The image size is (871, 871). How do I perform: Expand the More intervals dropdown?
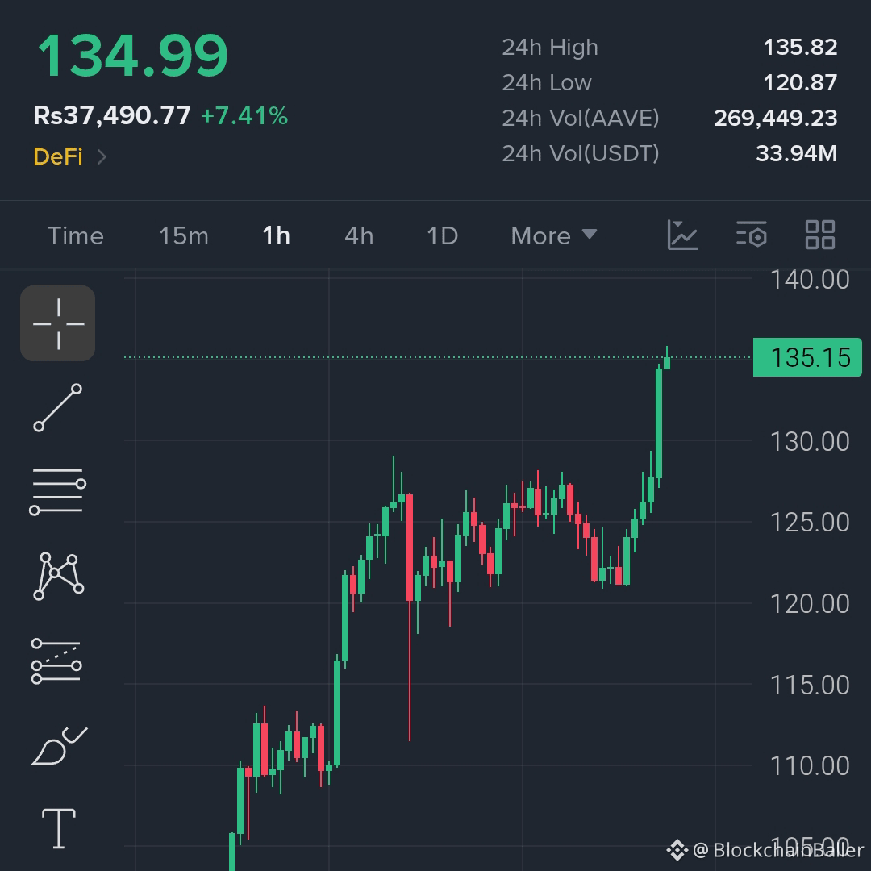pyautogui.click(x=554, y=236)
